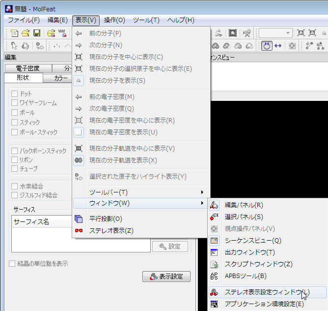Open the 操作(O) menu

pyautogui.click(x=114, y=20)
